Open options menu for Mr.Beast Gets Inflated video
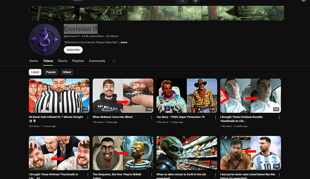 88,118
